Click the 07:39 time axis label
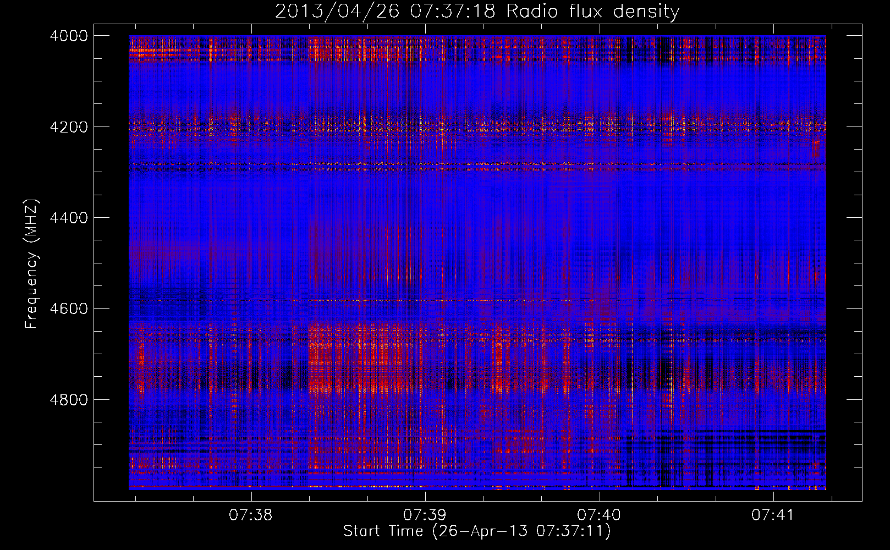The height and width of the screenshot is (550, 890). tap(425, 515)
